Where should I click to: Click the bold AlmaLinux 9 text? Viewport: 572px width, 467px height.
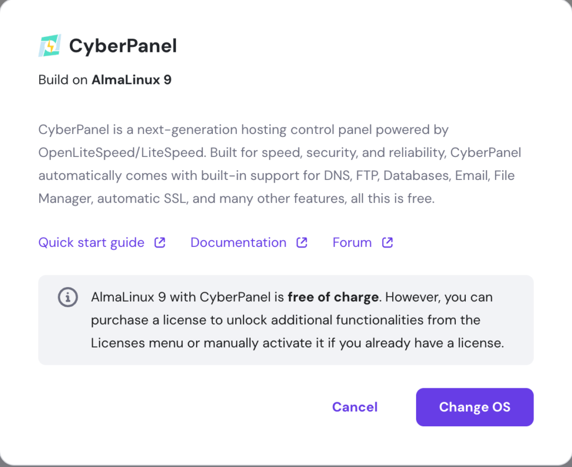pos(132,79)
